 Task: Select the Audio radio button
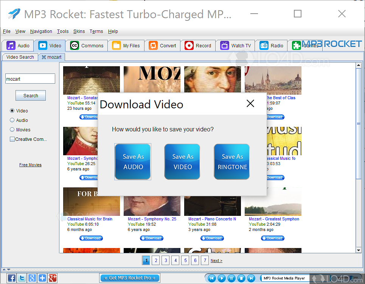pos(12,120)
